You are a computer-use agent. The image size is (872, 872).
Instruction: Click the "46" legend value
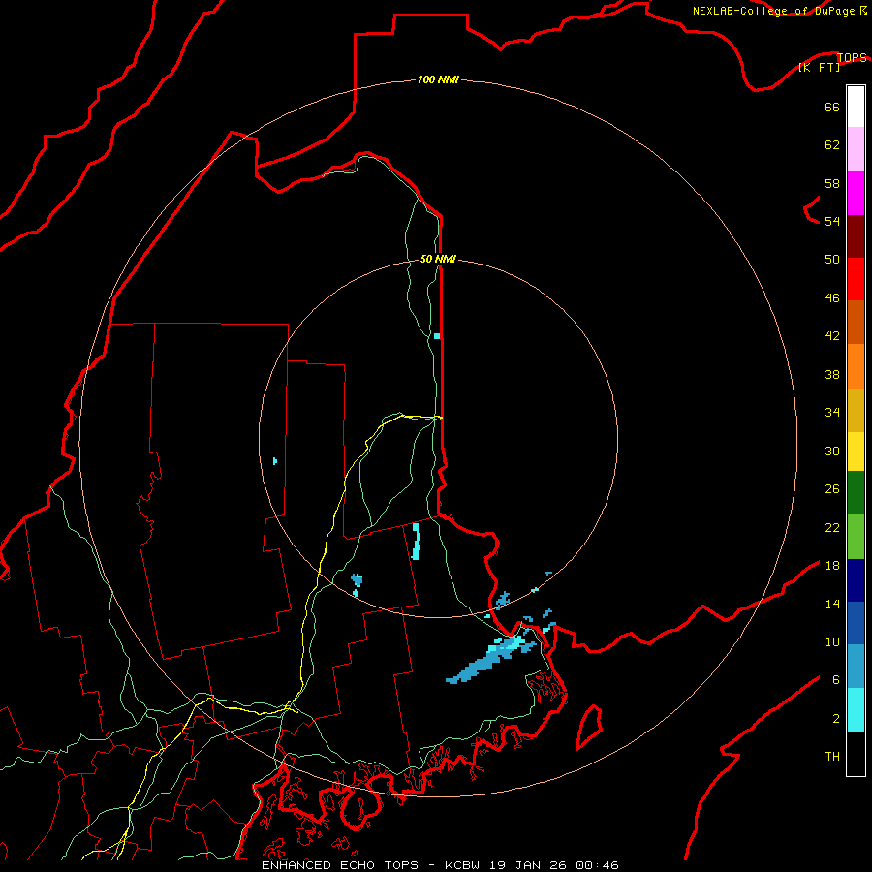[832, 297]
